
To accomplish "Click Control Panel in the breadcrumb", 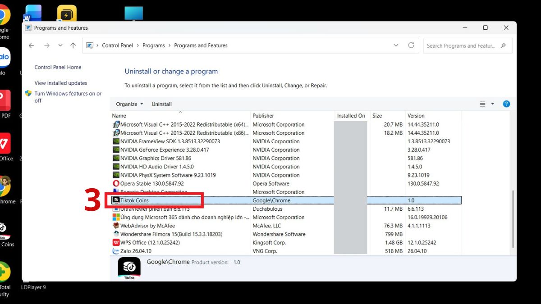I will tap(117, 45).
